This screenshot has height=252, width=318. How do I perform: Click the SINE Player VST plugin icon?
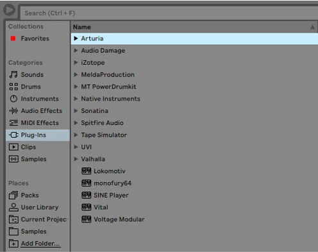87,195
